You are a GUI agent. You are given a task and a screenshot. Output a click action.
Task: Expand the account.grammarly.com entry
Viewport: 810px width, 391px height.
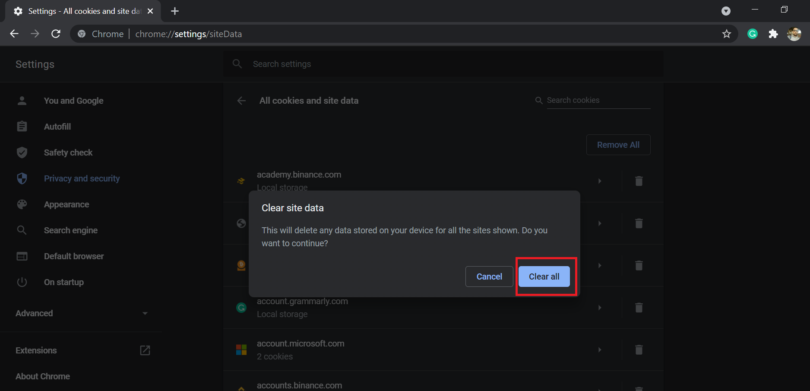pyautogui.click(x=599, y=307)
